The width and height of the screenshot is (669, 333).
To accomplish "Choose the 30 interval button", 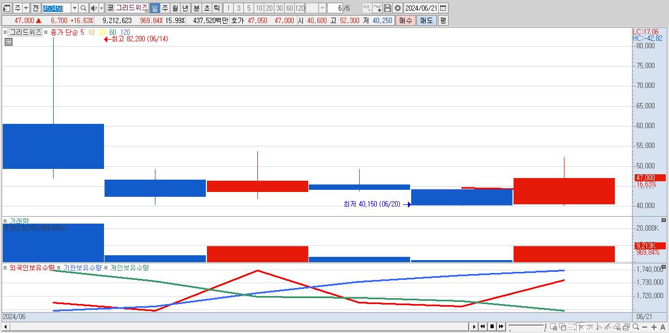I will (x=279, y=8).
